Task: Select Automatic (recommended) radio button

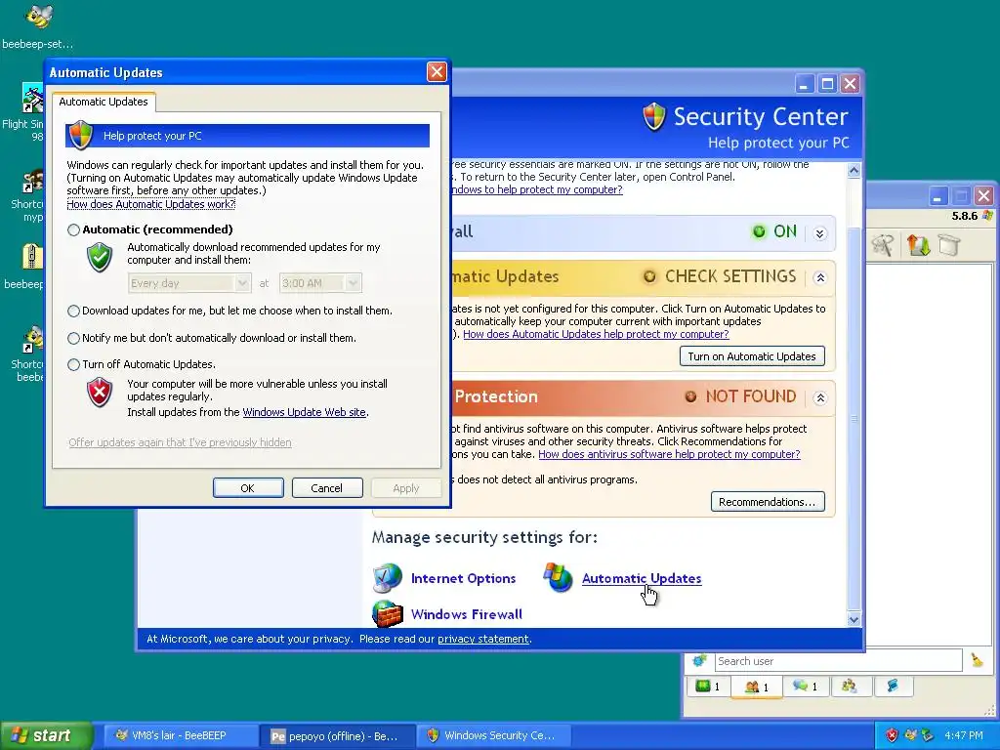Action: point(74,229)
